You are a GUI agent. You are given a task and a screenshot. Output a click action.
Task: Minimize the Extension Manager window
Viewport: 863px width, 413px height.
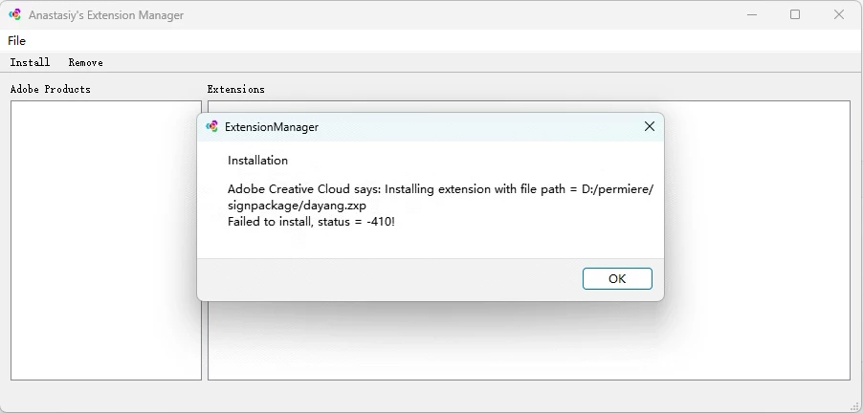coord(751,14)
